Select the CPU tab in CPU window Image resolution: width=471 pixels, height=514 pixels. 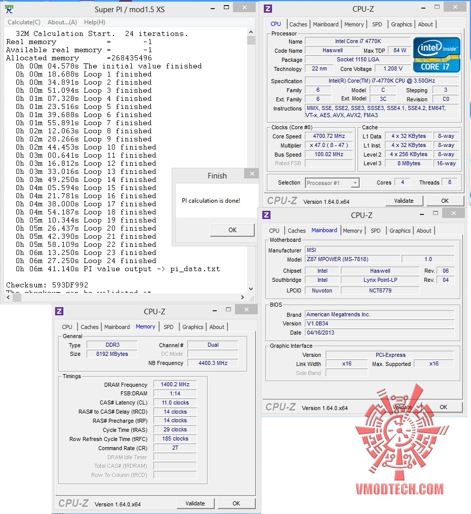276,24
